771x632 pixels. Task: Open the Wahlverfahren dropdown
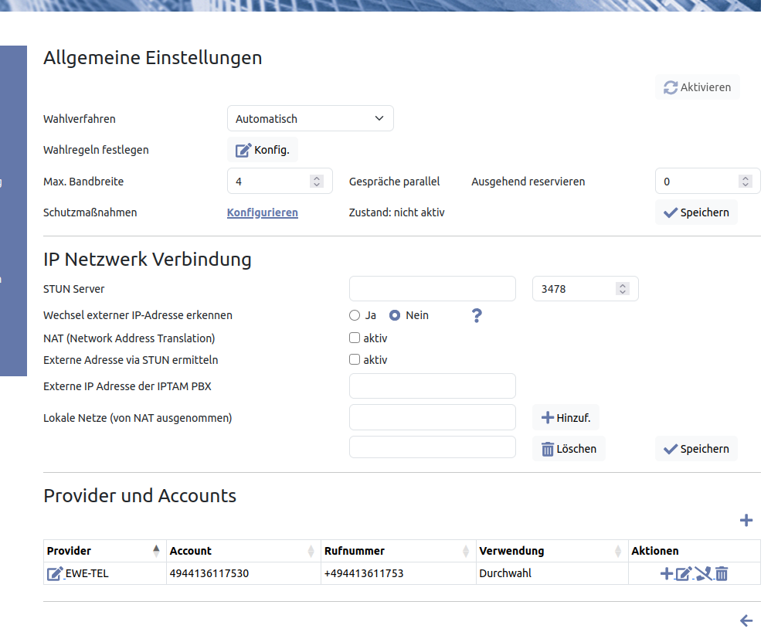[310, 119]
